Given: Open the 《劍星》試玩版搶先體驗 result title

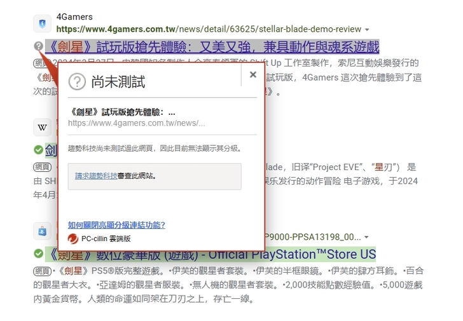Looking at the screenshot, I should 212,46.
